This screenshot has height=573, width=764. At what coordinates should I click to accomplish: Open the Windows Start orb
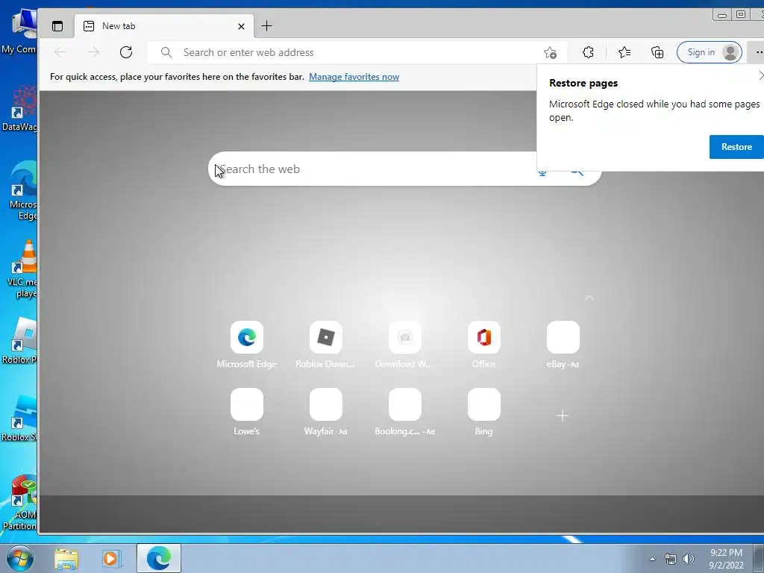tap(20, 559)
